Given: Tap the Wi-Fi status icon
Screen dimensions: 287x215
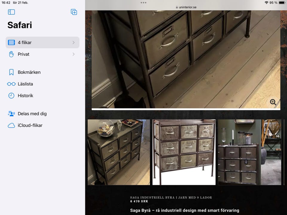Looking at the screenshot, I should [266, 3].
